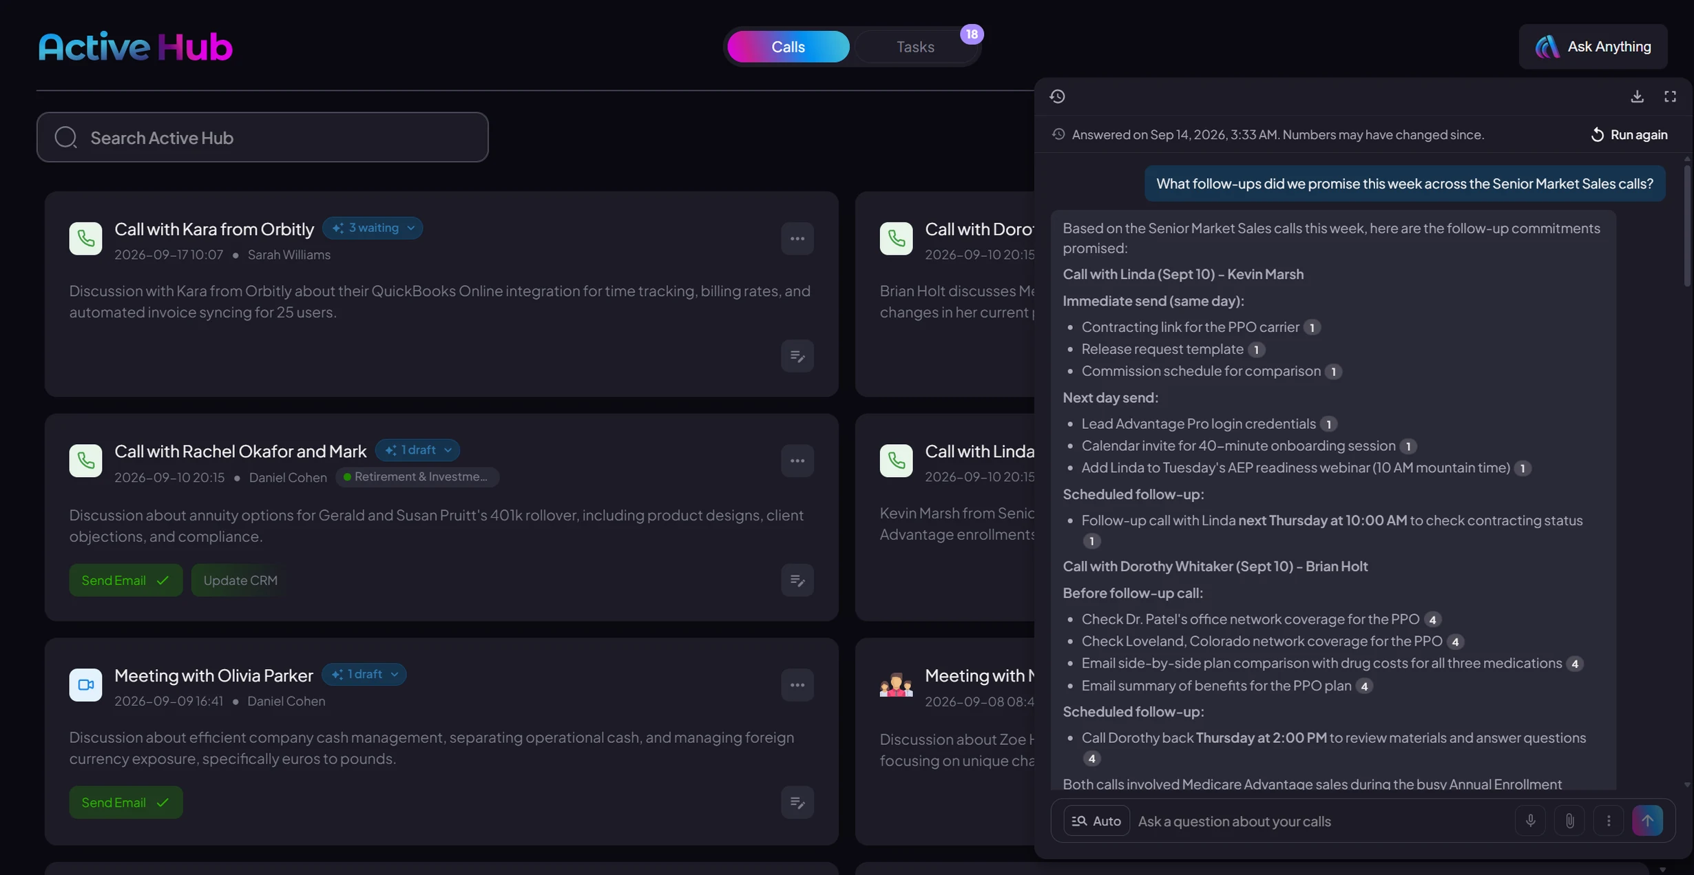Image resolution: width=1694 pixels, height=875 pixels.
Task: Open citation 1 next to Release request template
Action: coord(1256,350)
